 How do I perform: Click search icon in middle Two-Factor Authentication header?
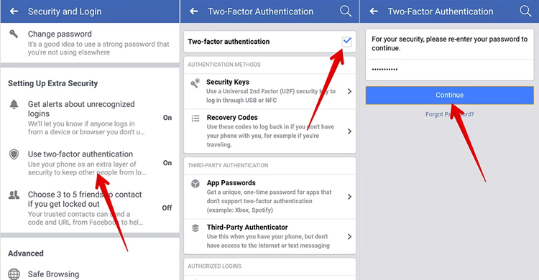(346, 11)
